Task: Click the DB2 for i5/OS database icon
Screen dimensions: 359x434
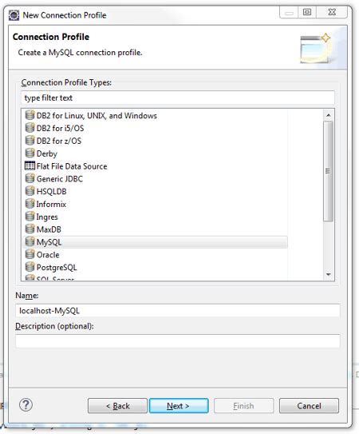Action: (30, 128)
